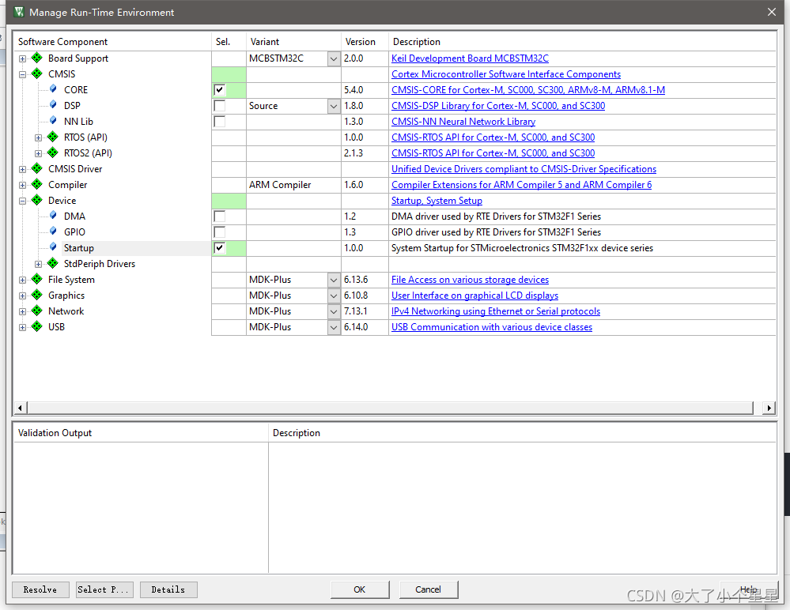Expand the Graphics tree node
Viewport: 790px width, 610px height.
pos(22,296)
